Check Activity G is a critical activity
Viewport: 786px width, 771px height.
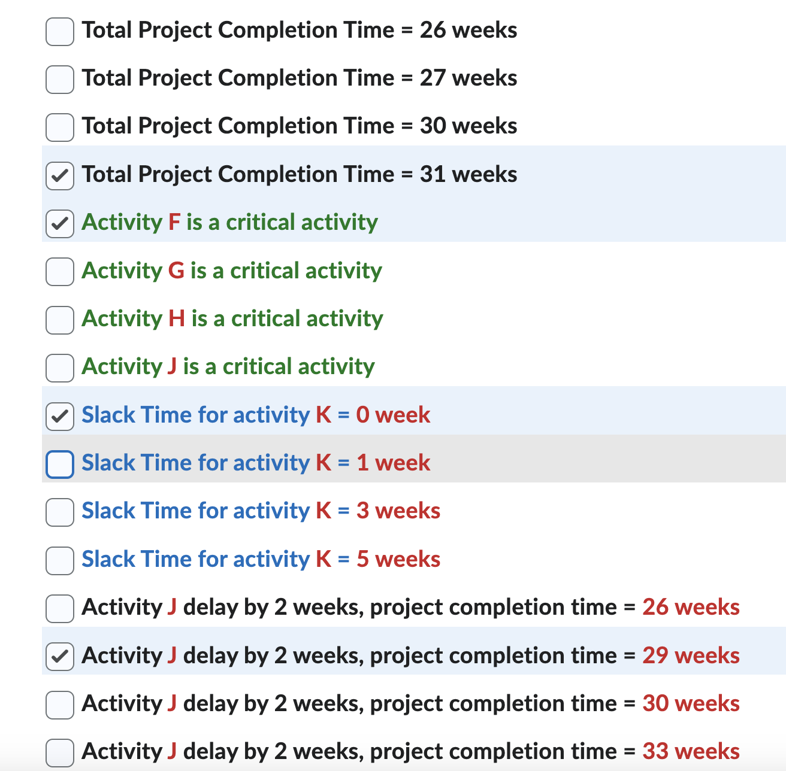click(59, 271)
